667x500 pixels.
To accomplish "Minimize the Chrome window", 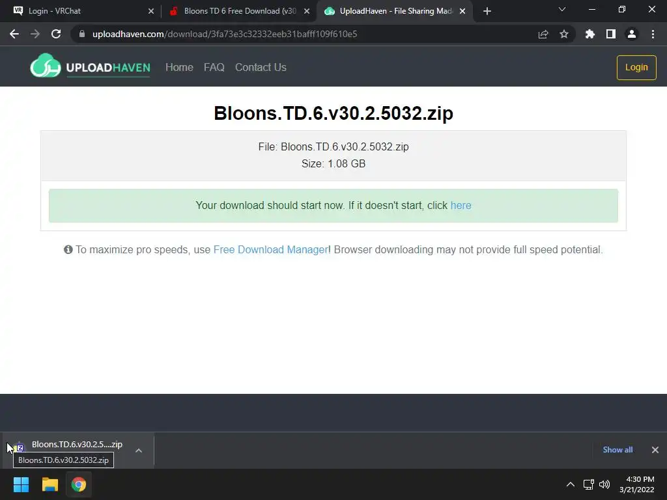I will pyautogui.click(x=591, y=9).
